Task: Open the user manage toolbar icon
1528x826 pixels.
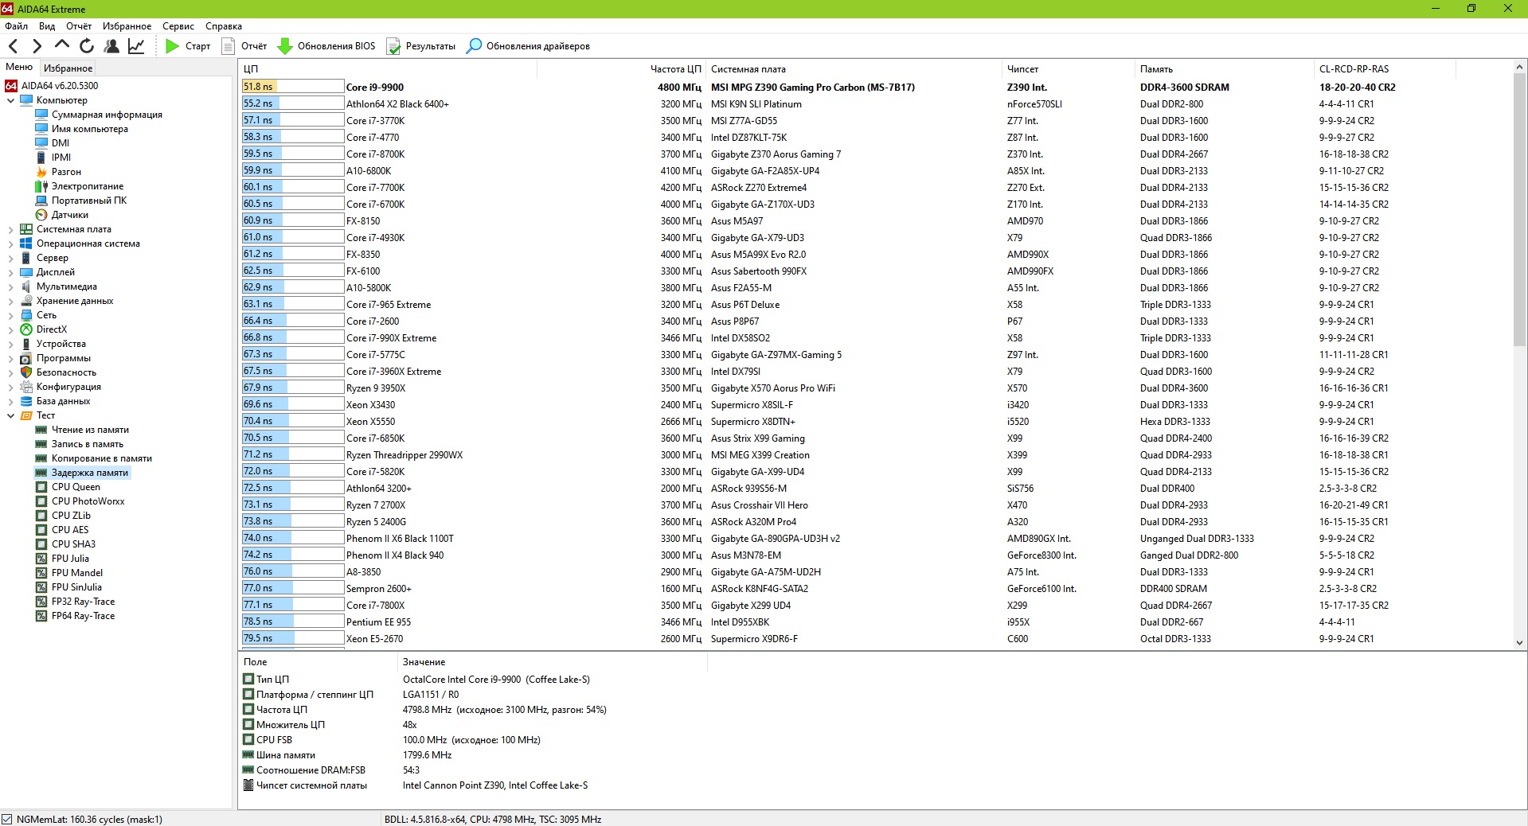Action: pyautogui.click(x=111, y=46)
